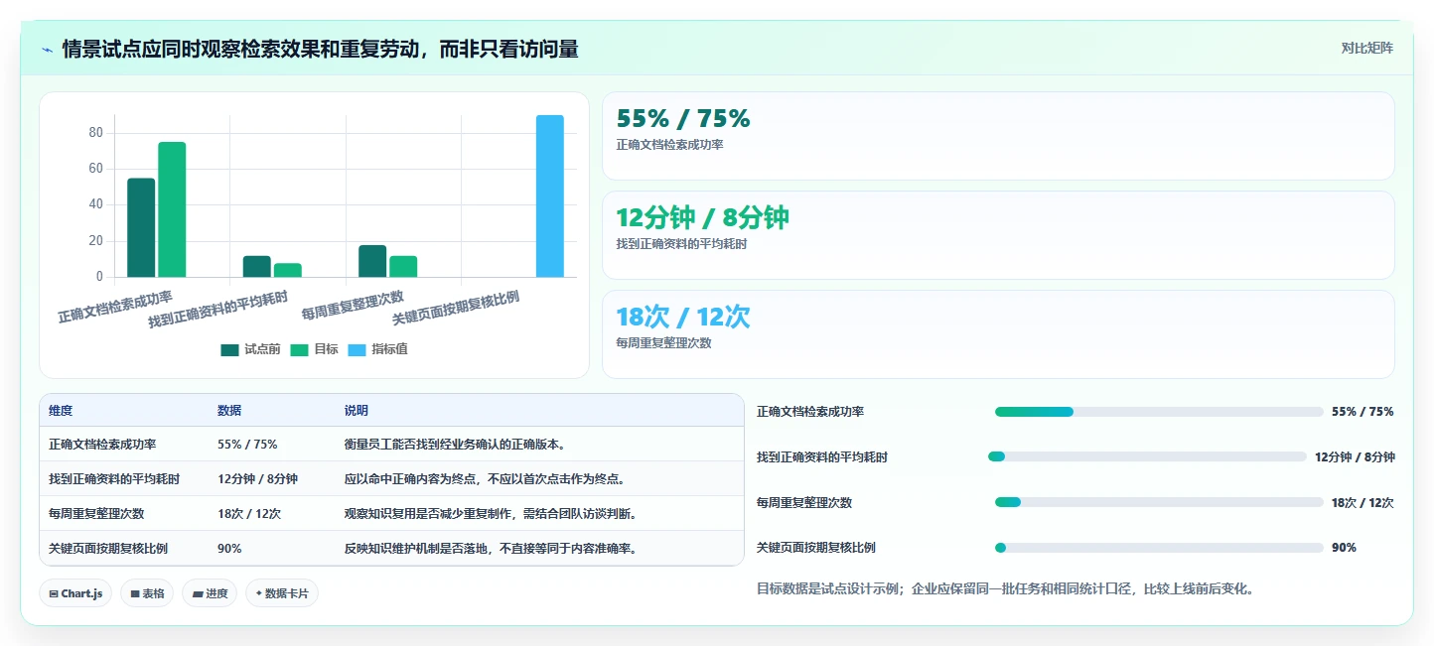Viewport: 1434px width, 646px height.
Task: Click 每周重复整理次数 caption in stat card
Action: (x=663, y=343)
